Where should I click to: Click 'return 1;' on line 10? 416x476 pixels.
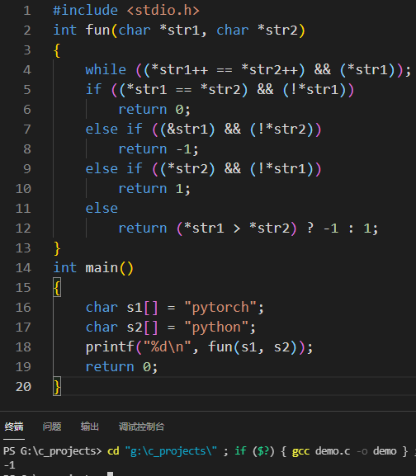(154, 189)
